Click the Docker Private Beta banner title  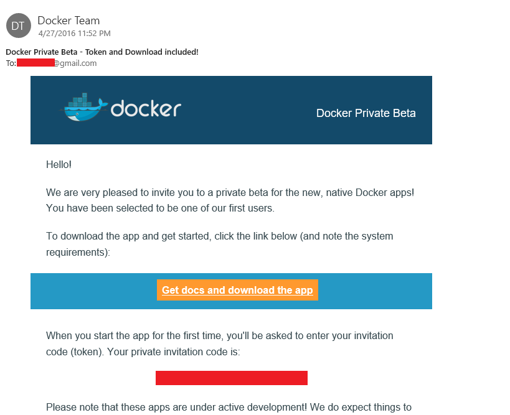pos(366,113)
